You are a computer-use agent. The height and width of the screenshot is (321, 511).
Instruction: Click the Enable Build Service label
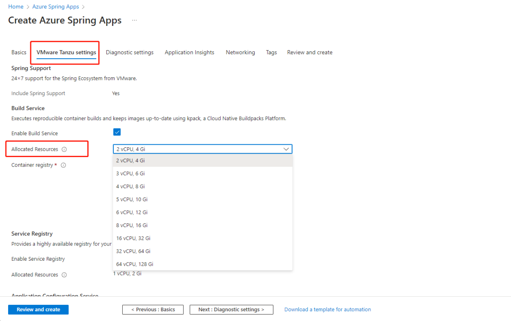[x=34, y=133]
